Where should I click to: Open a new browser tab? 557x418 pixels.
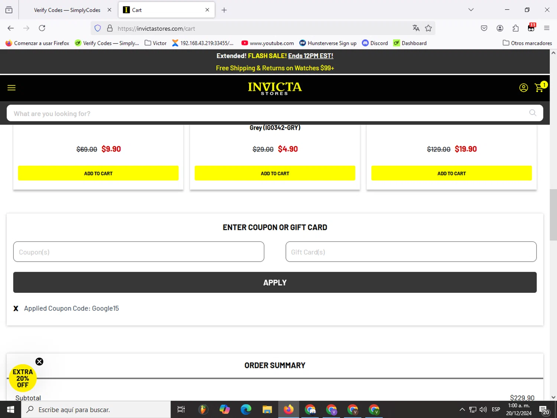(224, 10)
